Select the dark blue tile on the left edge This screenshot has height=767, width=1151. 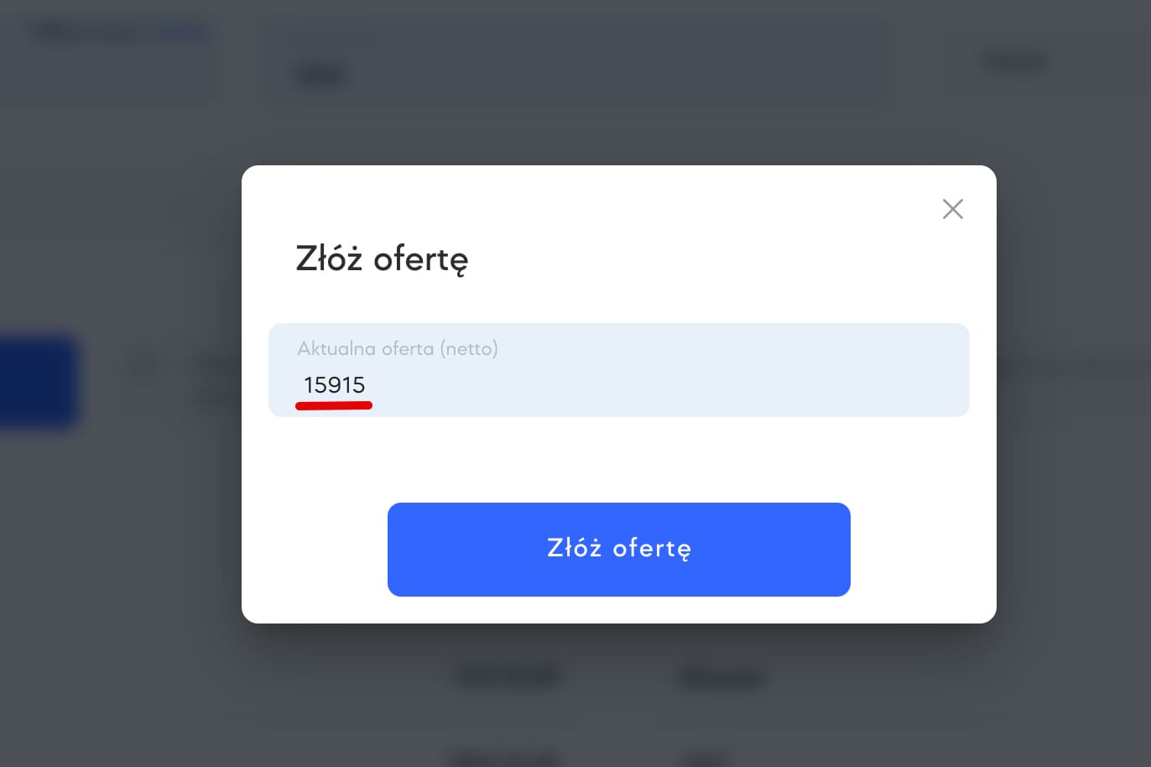(38, 383)
